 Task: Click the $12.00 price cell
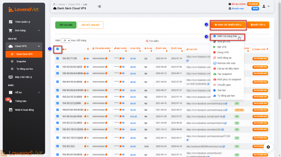133,116
